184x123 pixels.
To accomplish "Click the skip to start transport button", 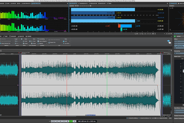I will [x=52, y=121].
